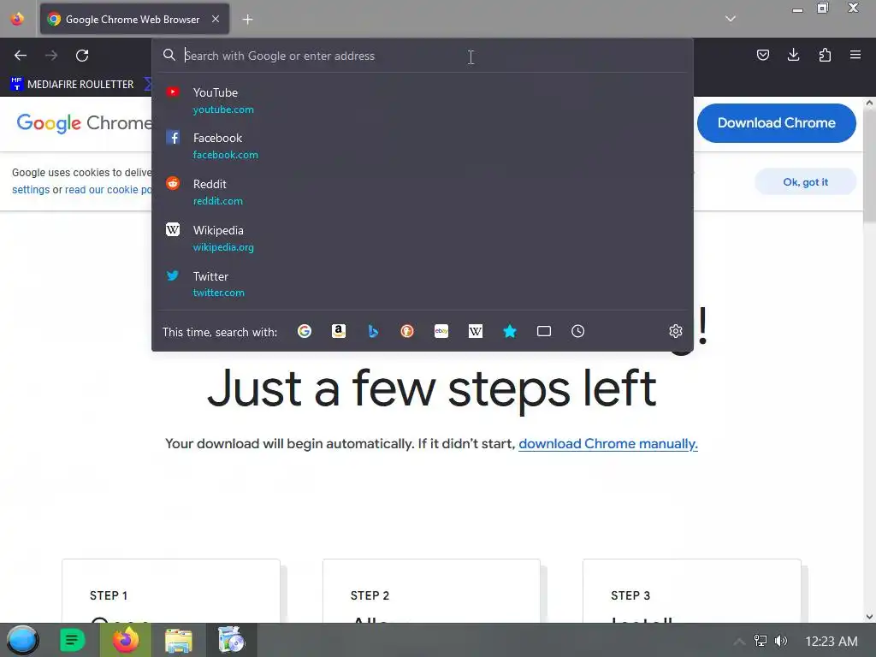876x657 pixels.
Task: Choose Reddit suggestion in dropdown
Action: [423, 192]
